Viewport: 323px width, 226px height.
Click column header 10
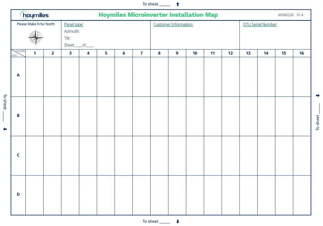pyautogui.click(x=195, y=53)
